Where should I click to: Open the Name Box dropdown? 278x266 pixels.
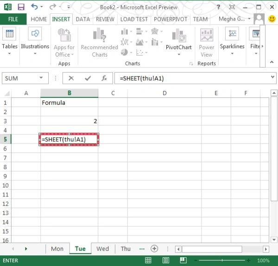coord(41,78)
